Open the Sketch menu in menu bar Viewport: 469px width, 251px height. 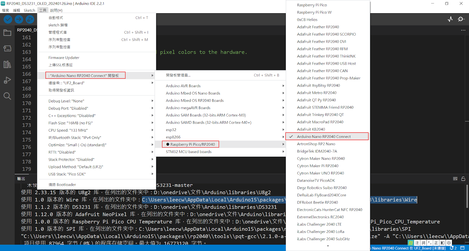click(x=29, y=10)
